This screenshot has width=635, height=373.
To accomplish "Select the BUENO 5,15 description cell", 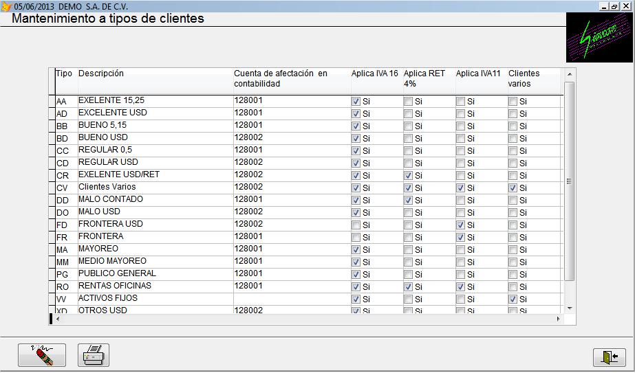I will pyautogui.click(x=155, y=126).
